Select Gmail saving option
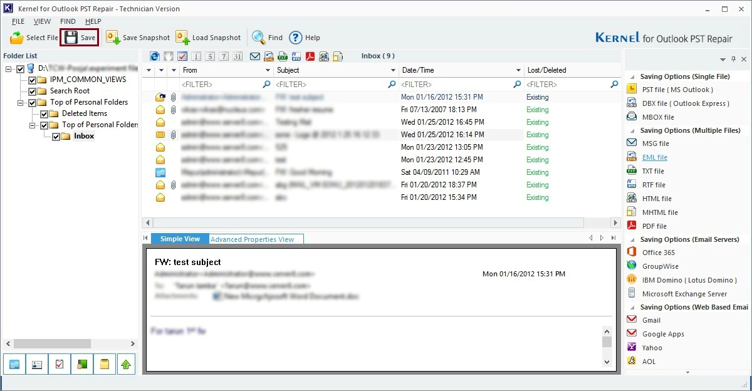The height and width of the screenshot is (391, 752). (644, 320)
